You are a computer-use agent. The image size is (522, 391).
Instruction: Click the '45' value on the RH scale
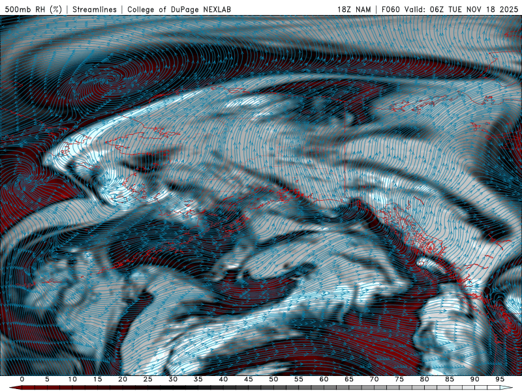[x=249, y=379]
